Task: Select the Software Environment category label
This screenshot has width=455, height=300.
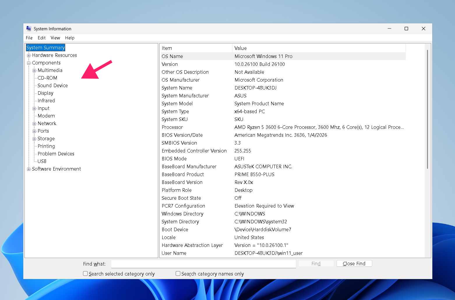Action: [57, 169]
